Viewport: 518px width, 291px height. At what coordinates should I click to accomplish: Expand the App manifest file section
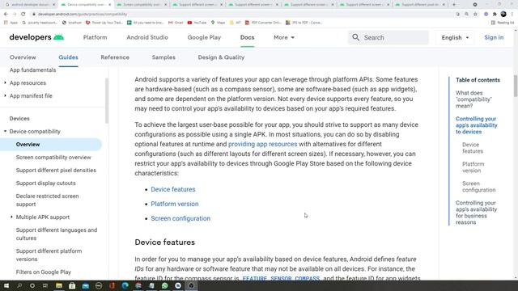(x=5, y=95)
